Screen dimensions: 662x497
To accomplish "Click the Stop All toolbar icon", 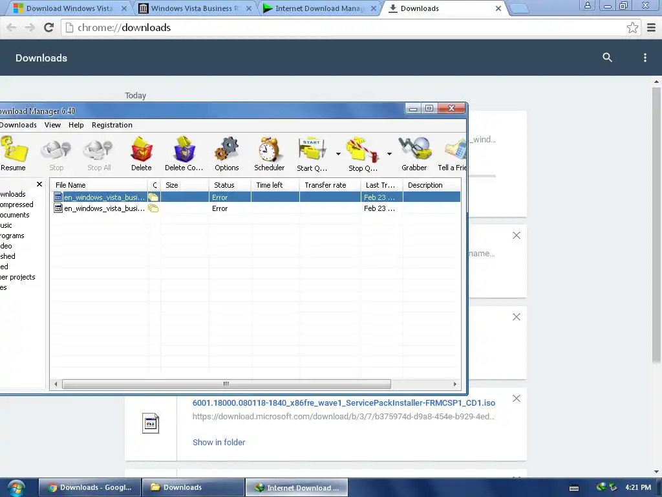I will [x=99, y=155].
